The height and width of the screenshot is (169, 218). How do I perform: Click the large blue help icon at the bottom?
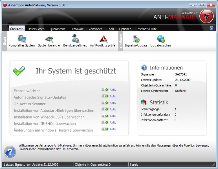(x=10, y=152)
